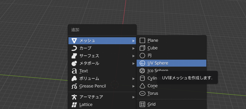Expand the arrow on the メタボール row
246x109 pixels.
(x=133, y=63)
